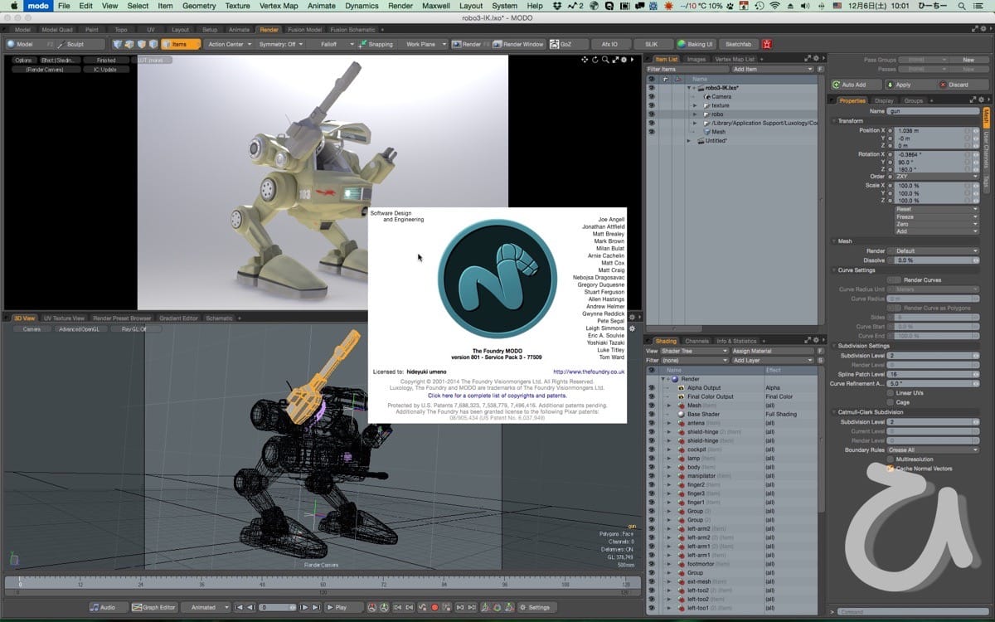Screen dimensions: 995x622
Task: Click the Sculpt mode button
Action: point(73,44)
